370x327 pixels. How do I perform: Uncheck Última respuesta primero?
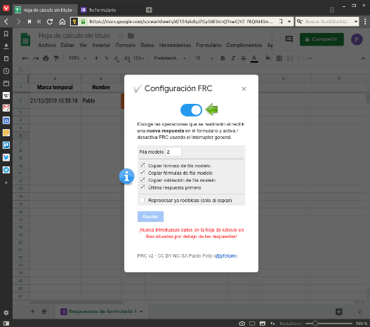142,187
